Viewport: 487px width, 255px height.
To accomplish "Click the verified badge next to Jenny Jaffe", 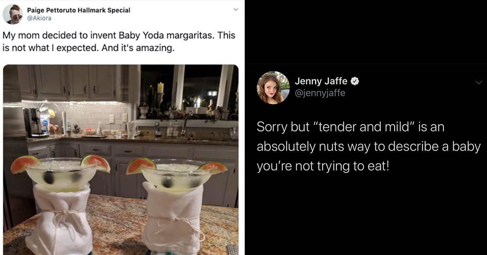I will point(354,81).
